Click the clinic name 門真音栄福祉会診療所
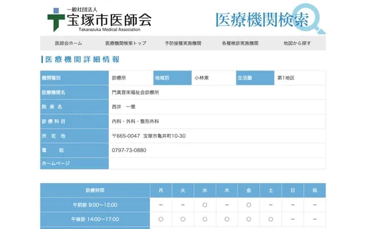 136,92
